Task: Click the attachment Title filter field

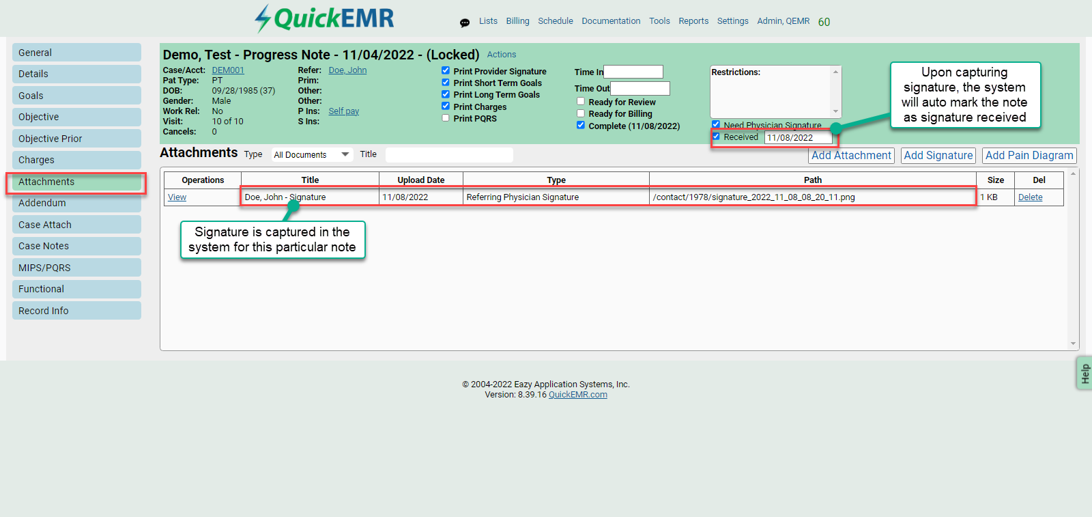Action: pyautogui.click(x=449, y=155)
